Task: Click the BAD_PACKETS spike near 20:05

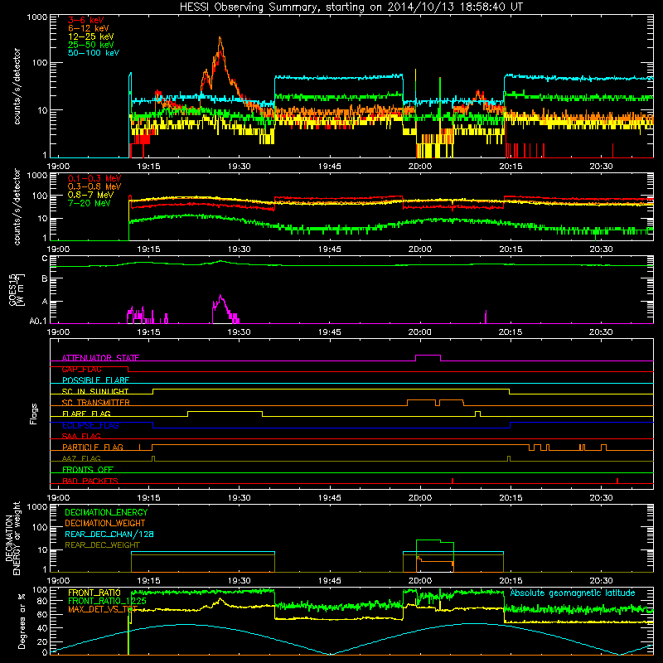Action: (x=452, y=481)
